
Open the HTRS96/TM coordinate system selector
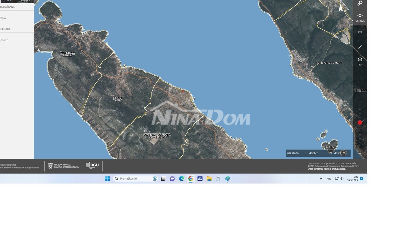coord(293,153)
